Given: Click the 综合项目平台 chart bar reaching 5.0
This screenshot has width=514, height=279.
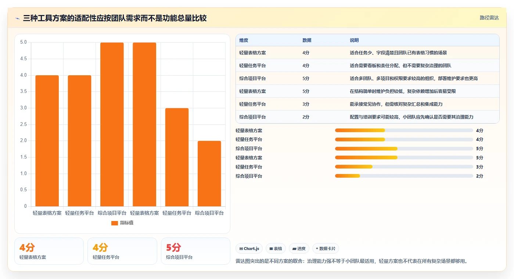Looking at the screenshot, I should [112, 124].
